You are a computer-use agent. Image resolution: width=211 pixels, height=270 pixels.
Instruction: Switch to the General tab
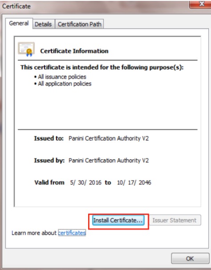(x=19, y=23)
